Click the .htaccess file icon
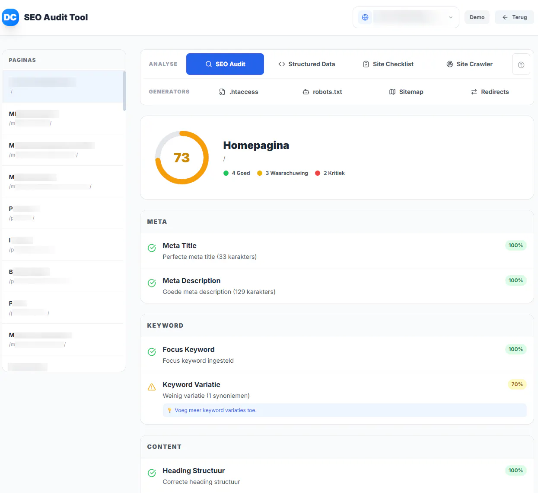The image size is (538, 493). tap(222, 92)
